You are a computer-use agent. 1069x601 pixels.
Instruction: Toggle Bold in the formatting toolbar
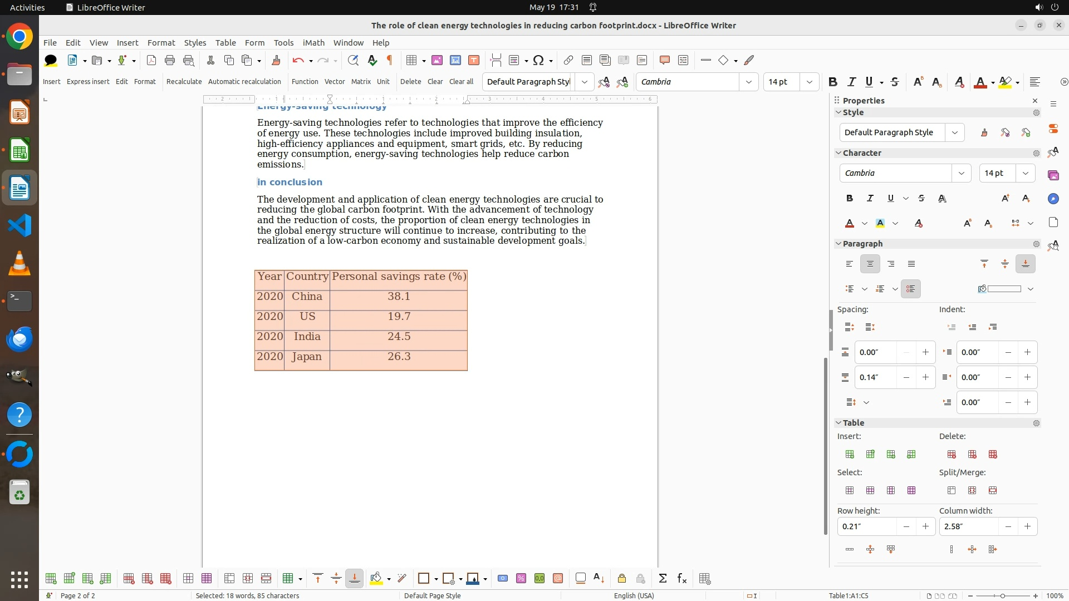point(832,82)
